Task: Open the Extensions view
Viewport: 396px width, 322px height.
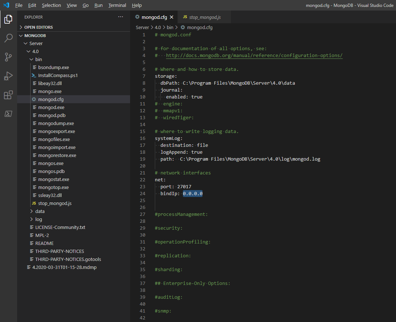Action: [x=8, y=95]
